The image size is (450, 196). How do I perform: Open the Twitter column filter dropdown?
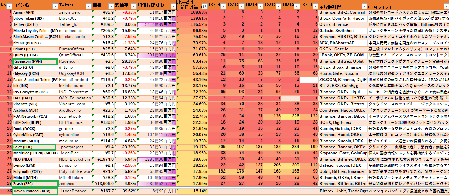(x=89, y=6)
